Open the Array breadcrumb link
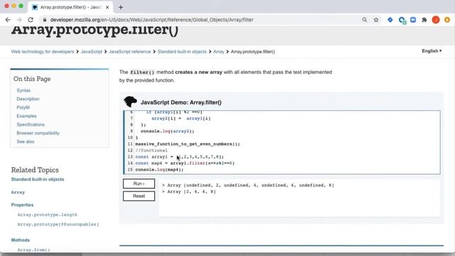Viewport: 455px width, 256px height. pos(219,52)
